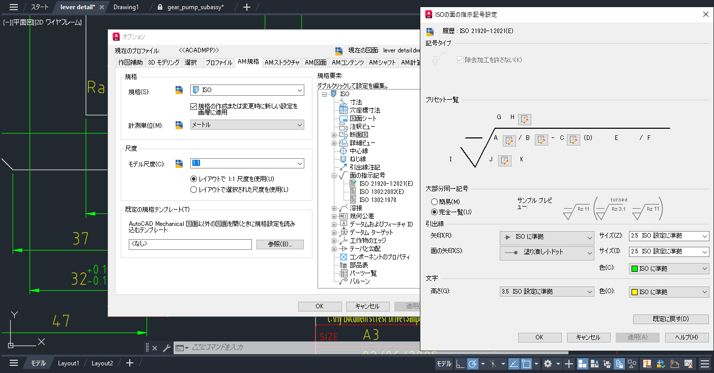
Task: Select 完全一覧 majority symbol option
Action: (x=435, y=212)
